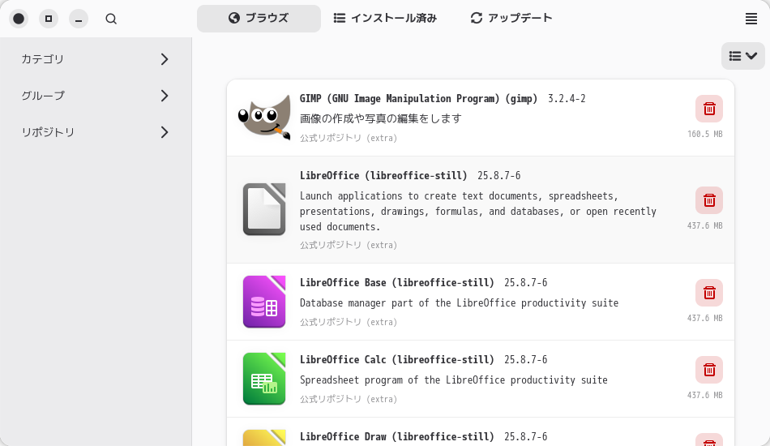The width and height of the screenshot is (770, 446).
Task: Click the LibreOffice Calc green icon
Action: 264,379
